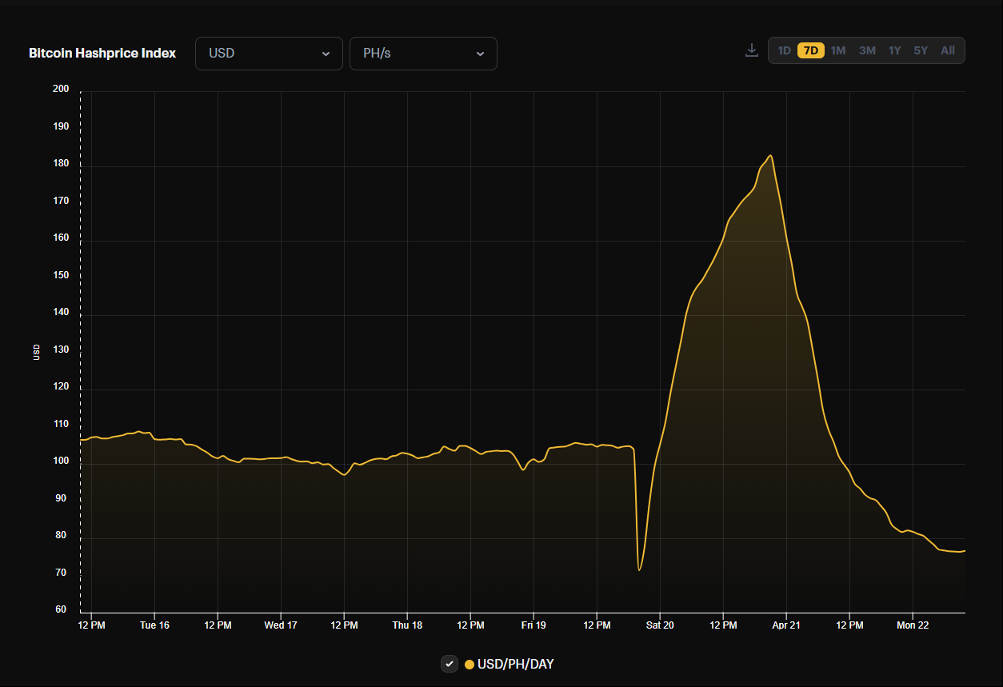
Task: Open the USD currency dropdown
Action: [269, 54]
